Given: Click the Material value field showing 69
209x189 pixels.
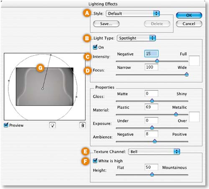Looking at the screenshot, I should click(151, 107).
